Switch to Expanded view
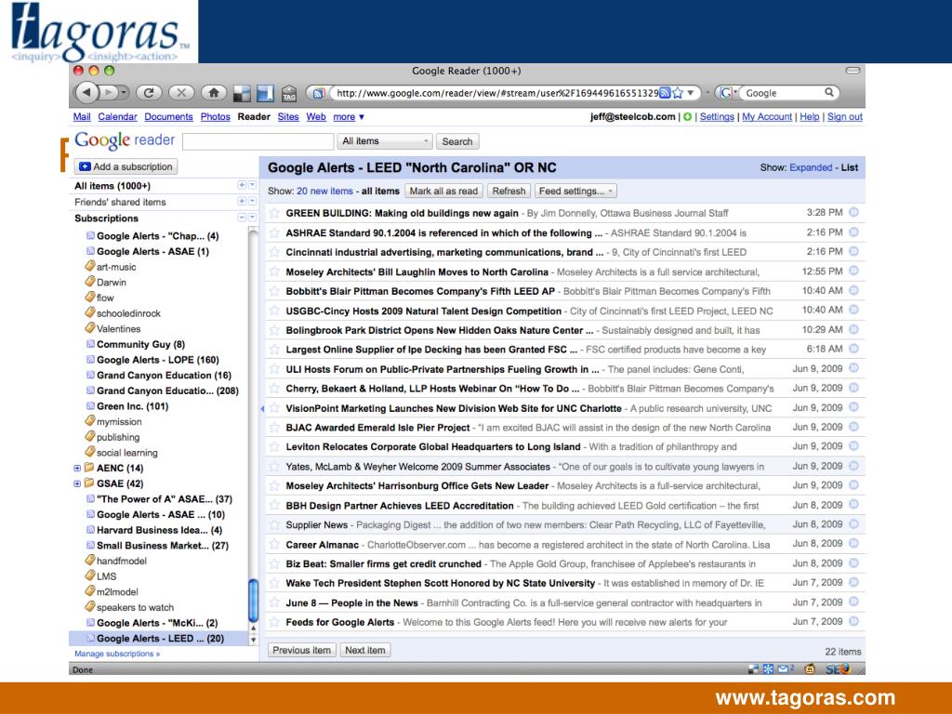The width and height of the screenshot is (952, 714). (811, 167)
